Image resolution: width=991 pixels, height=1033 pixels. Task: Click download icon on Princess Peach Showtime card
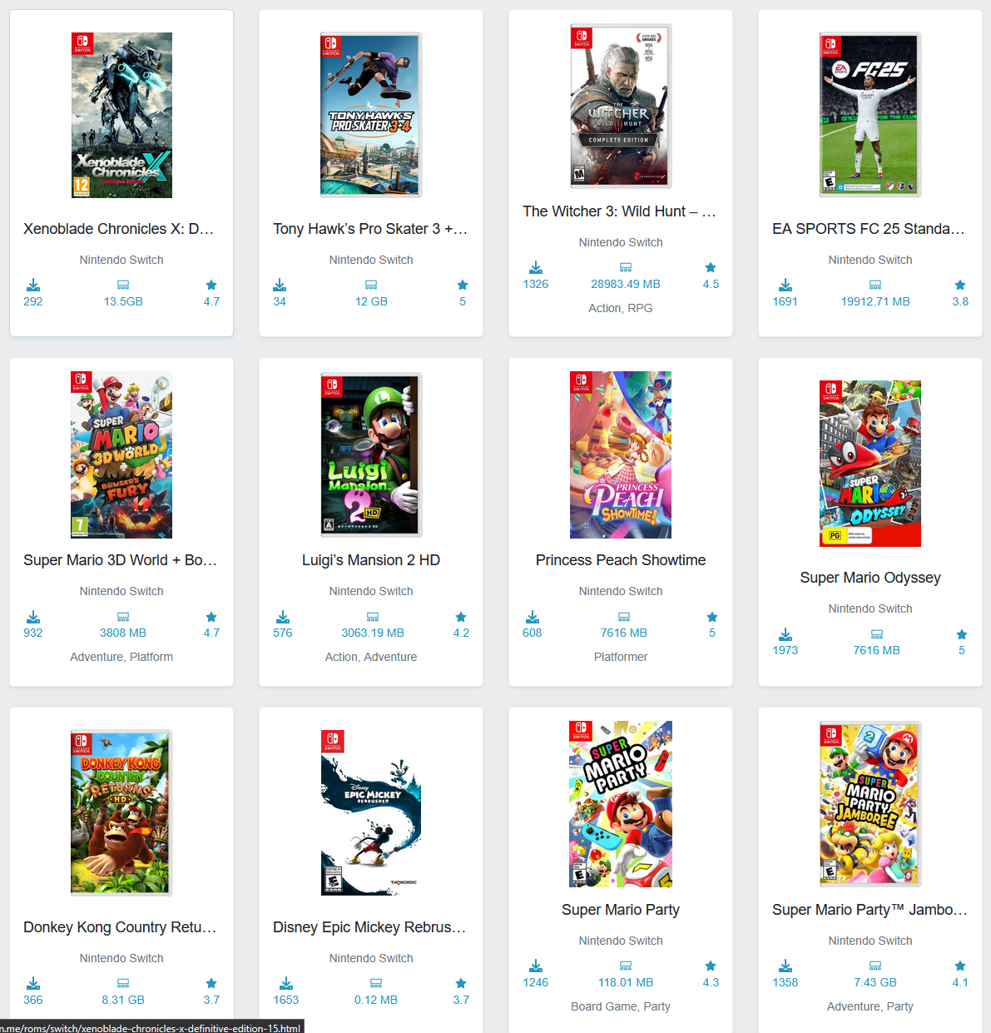click(x=533, y=617)
